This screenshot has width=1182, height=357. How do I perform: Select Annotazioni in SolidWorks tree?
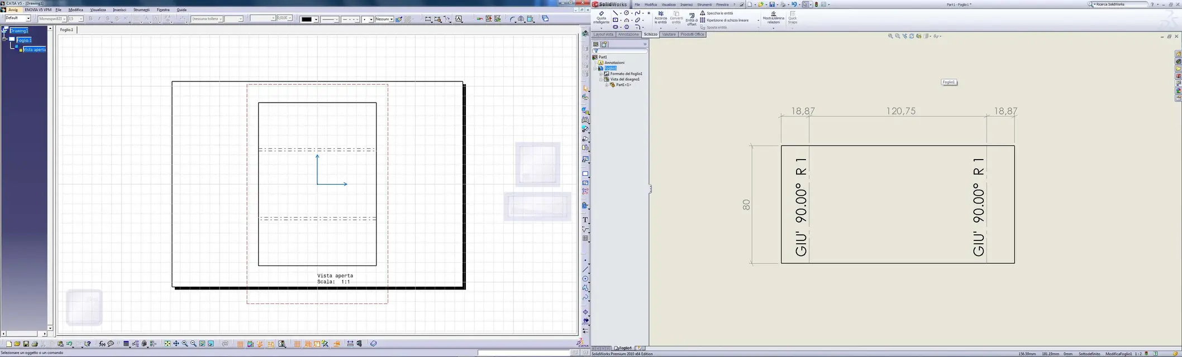tap(614, 62)
